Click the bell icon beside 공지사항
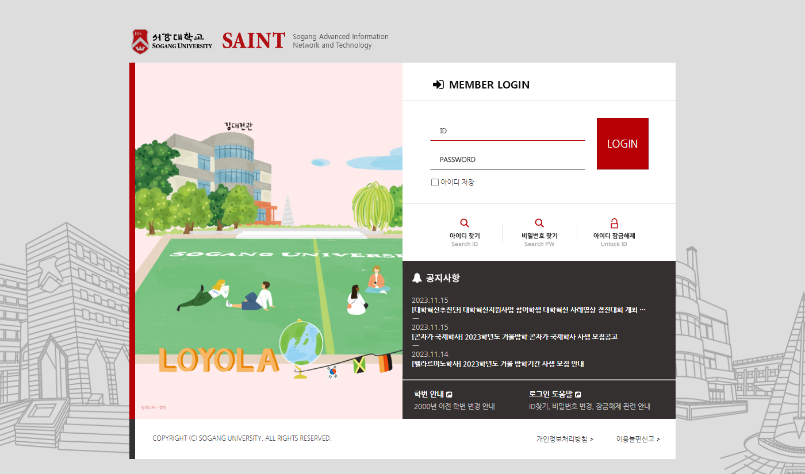Screen dimensions: 805x474 [x=417, y=278]
